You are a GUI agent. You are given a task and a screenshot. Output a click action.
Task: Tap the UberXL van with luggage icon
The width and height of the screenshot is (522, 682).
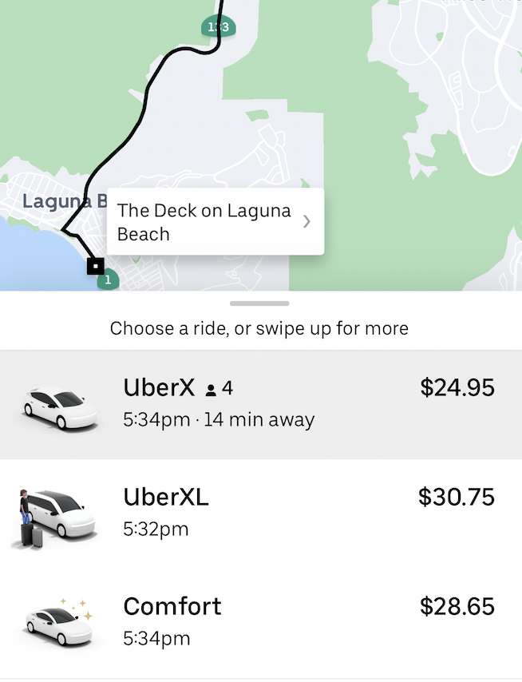coord(54,517)
